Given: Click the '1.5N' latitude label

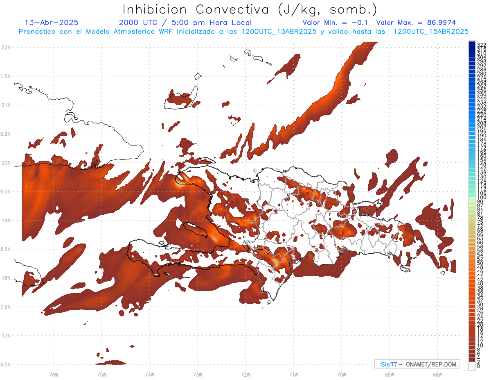Looking at the screenshot, I should click(x=6, y=76).
